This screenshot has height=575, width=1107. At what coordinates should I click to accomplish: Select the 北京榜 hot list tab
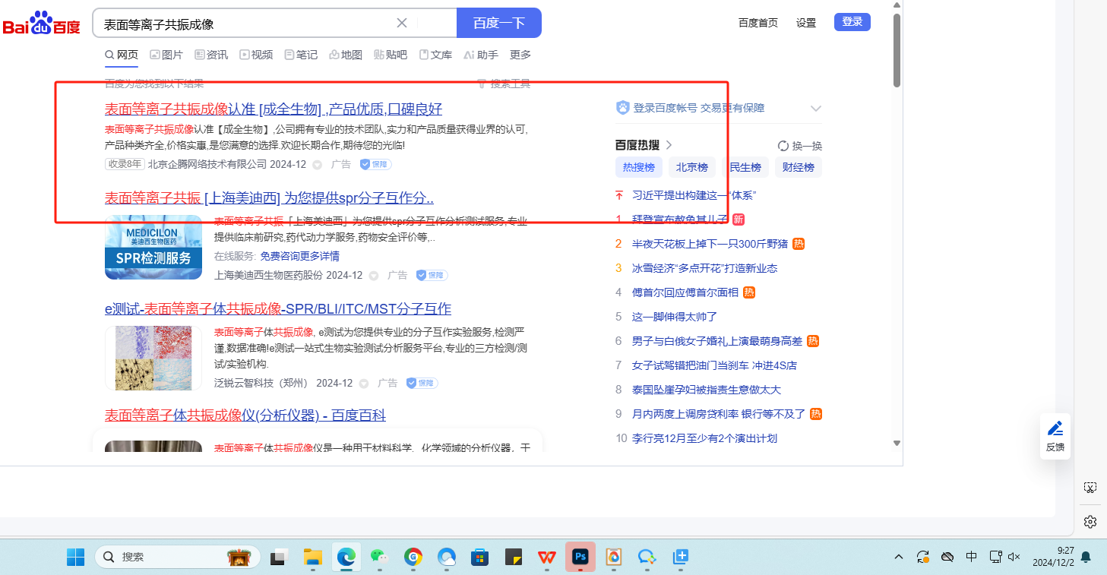(692, 167)
